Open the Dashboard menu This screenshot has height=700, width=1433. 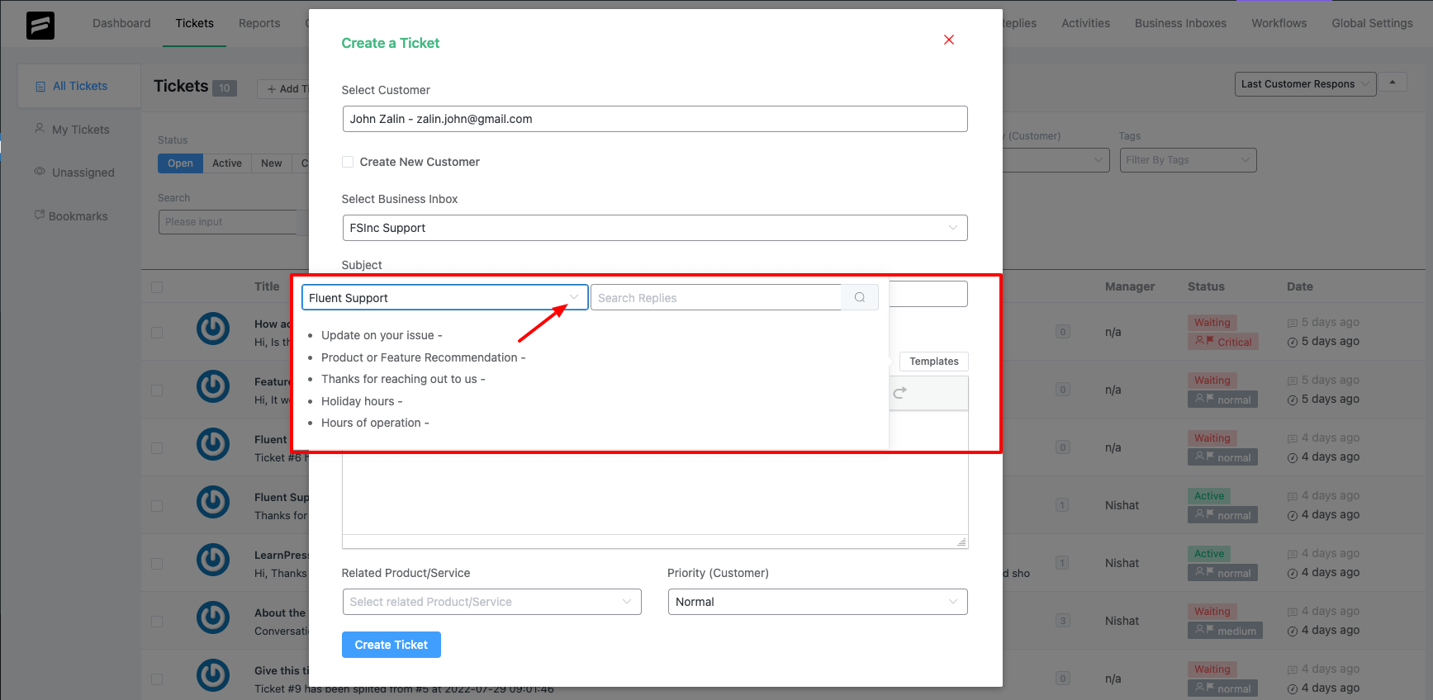tap(121, 23)
